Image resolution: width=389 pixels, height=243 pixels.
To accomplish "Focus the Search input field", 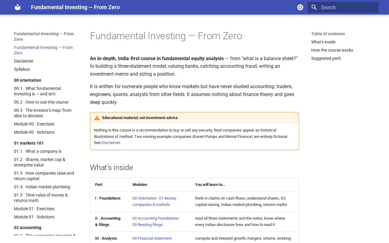I will [343, 7].
